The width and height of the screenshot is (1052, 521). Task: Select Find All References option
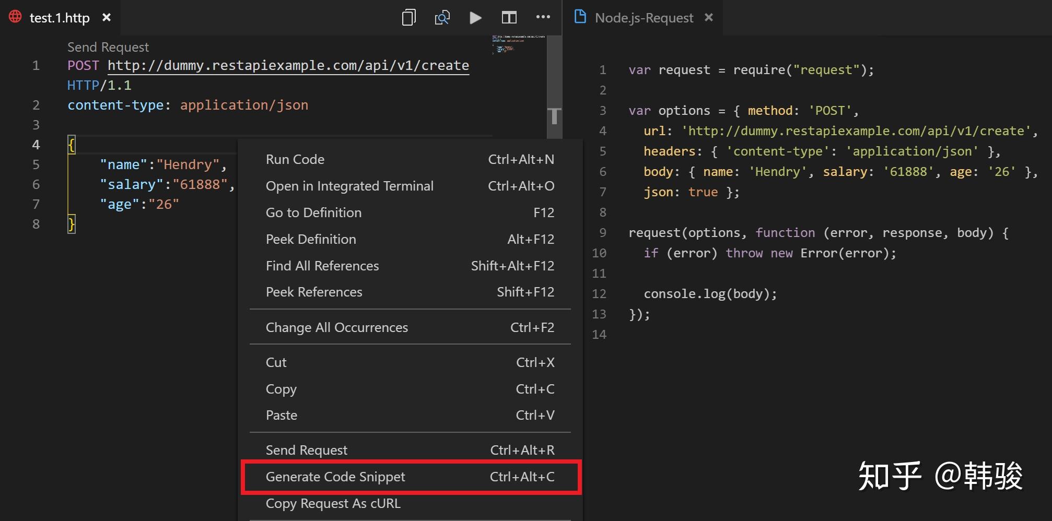(x=322, y=266)
